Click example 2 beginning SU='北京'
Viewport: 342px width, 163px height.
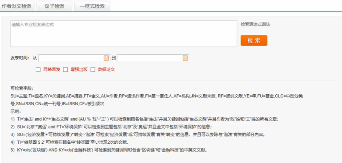tap(111, 127)
